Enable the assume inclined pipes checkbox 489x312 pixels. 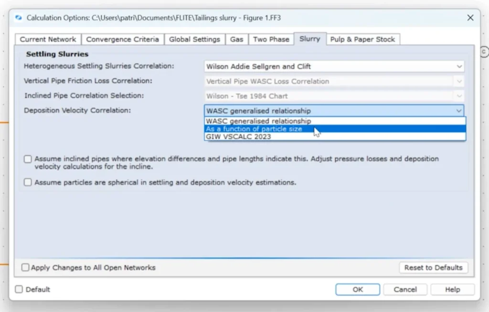pyautogui.click(x=28, y=159)
